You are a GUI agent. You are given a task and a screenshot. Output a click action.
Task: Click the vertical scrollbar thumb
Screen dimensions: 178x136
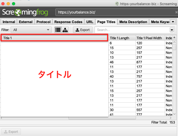coord(174,47)
